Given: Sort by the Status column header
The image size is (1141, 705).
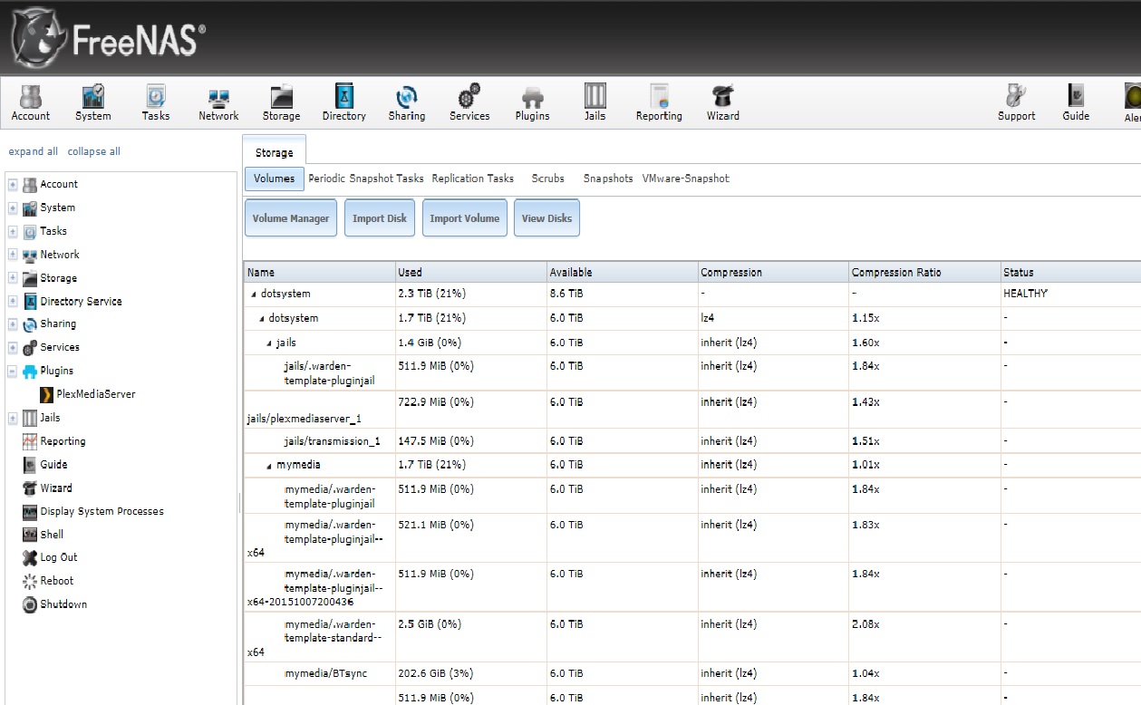Looking at the screenshot, I should click(x=1070, y=272).
